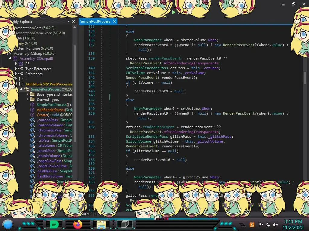Open the Windows Start orb

click(8, 224)
